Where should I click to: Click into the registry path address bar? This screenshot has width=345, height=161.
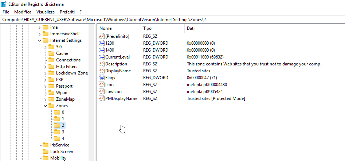click(173, 20)
